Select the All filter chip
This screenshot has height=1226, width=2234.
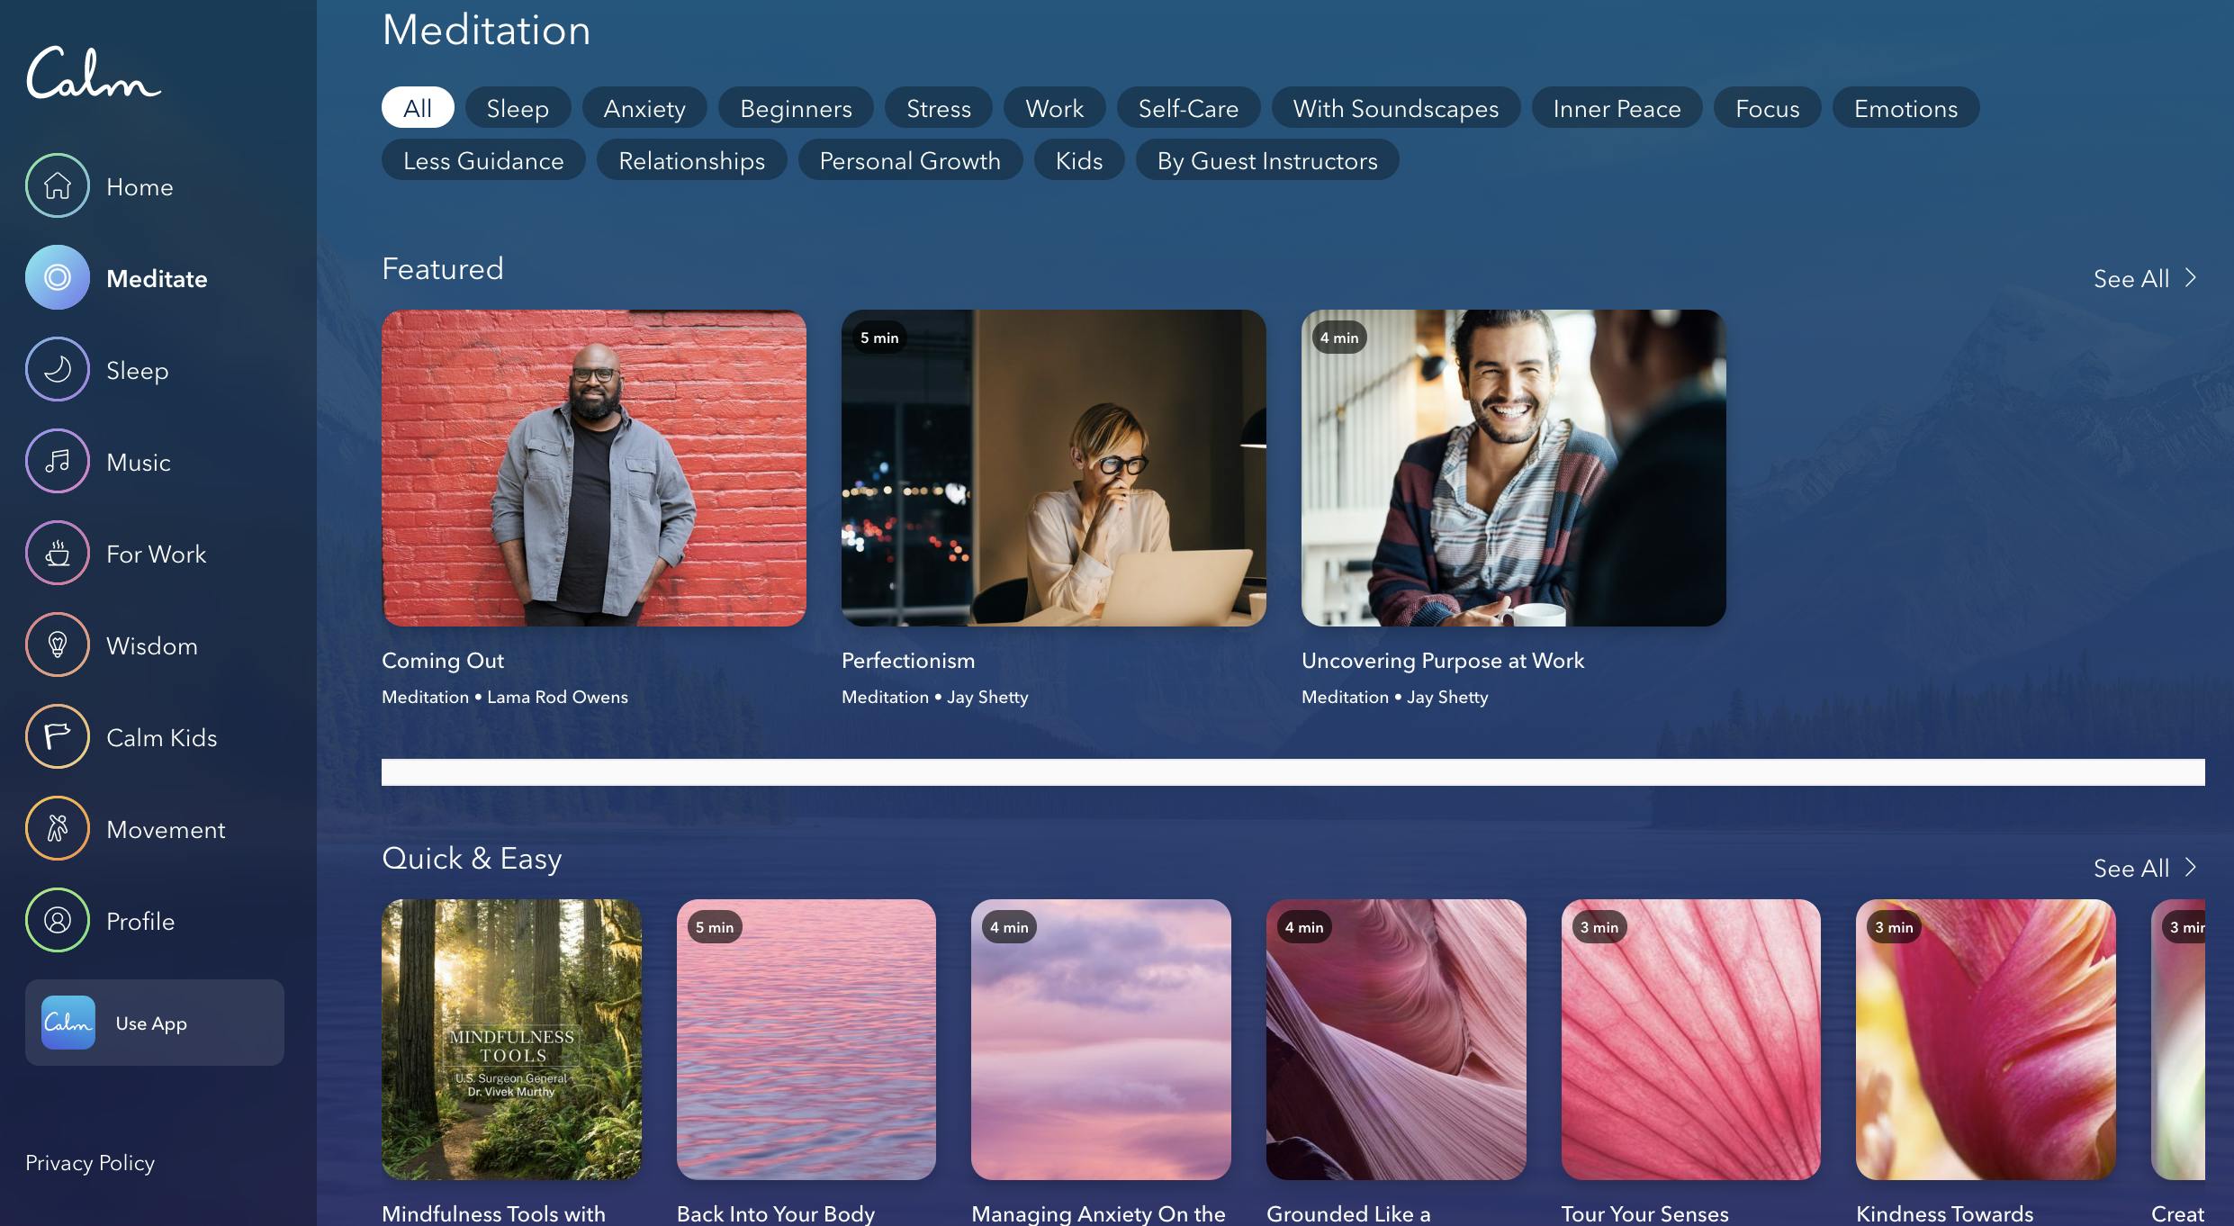418,108
